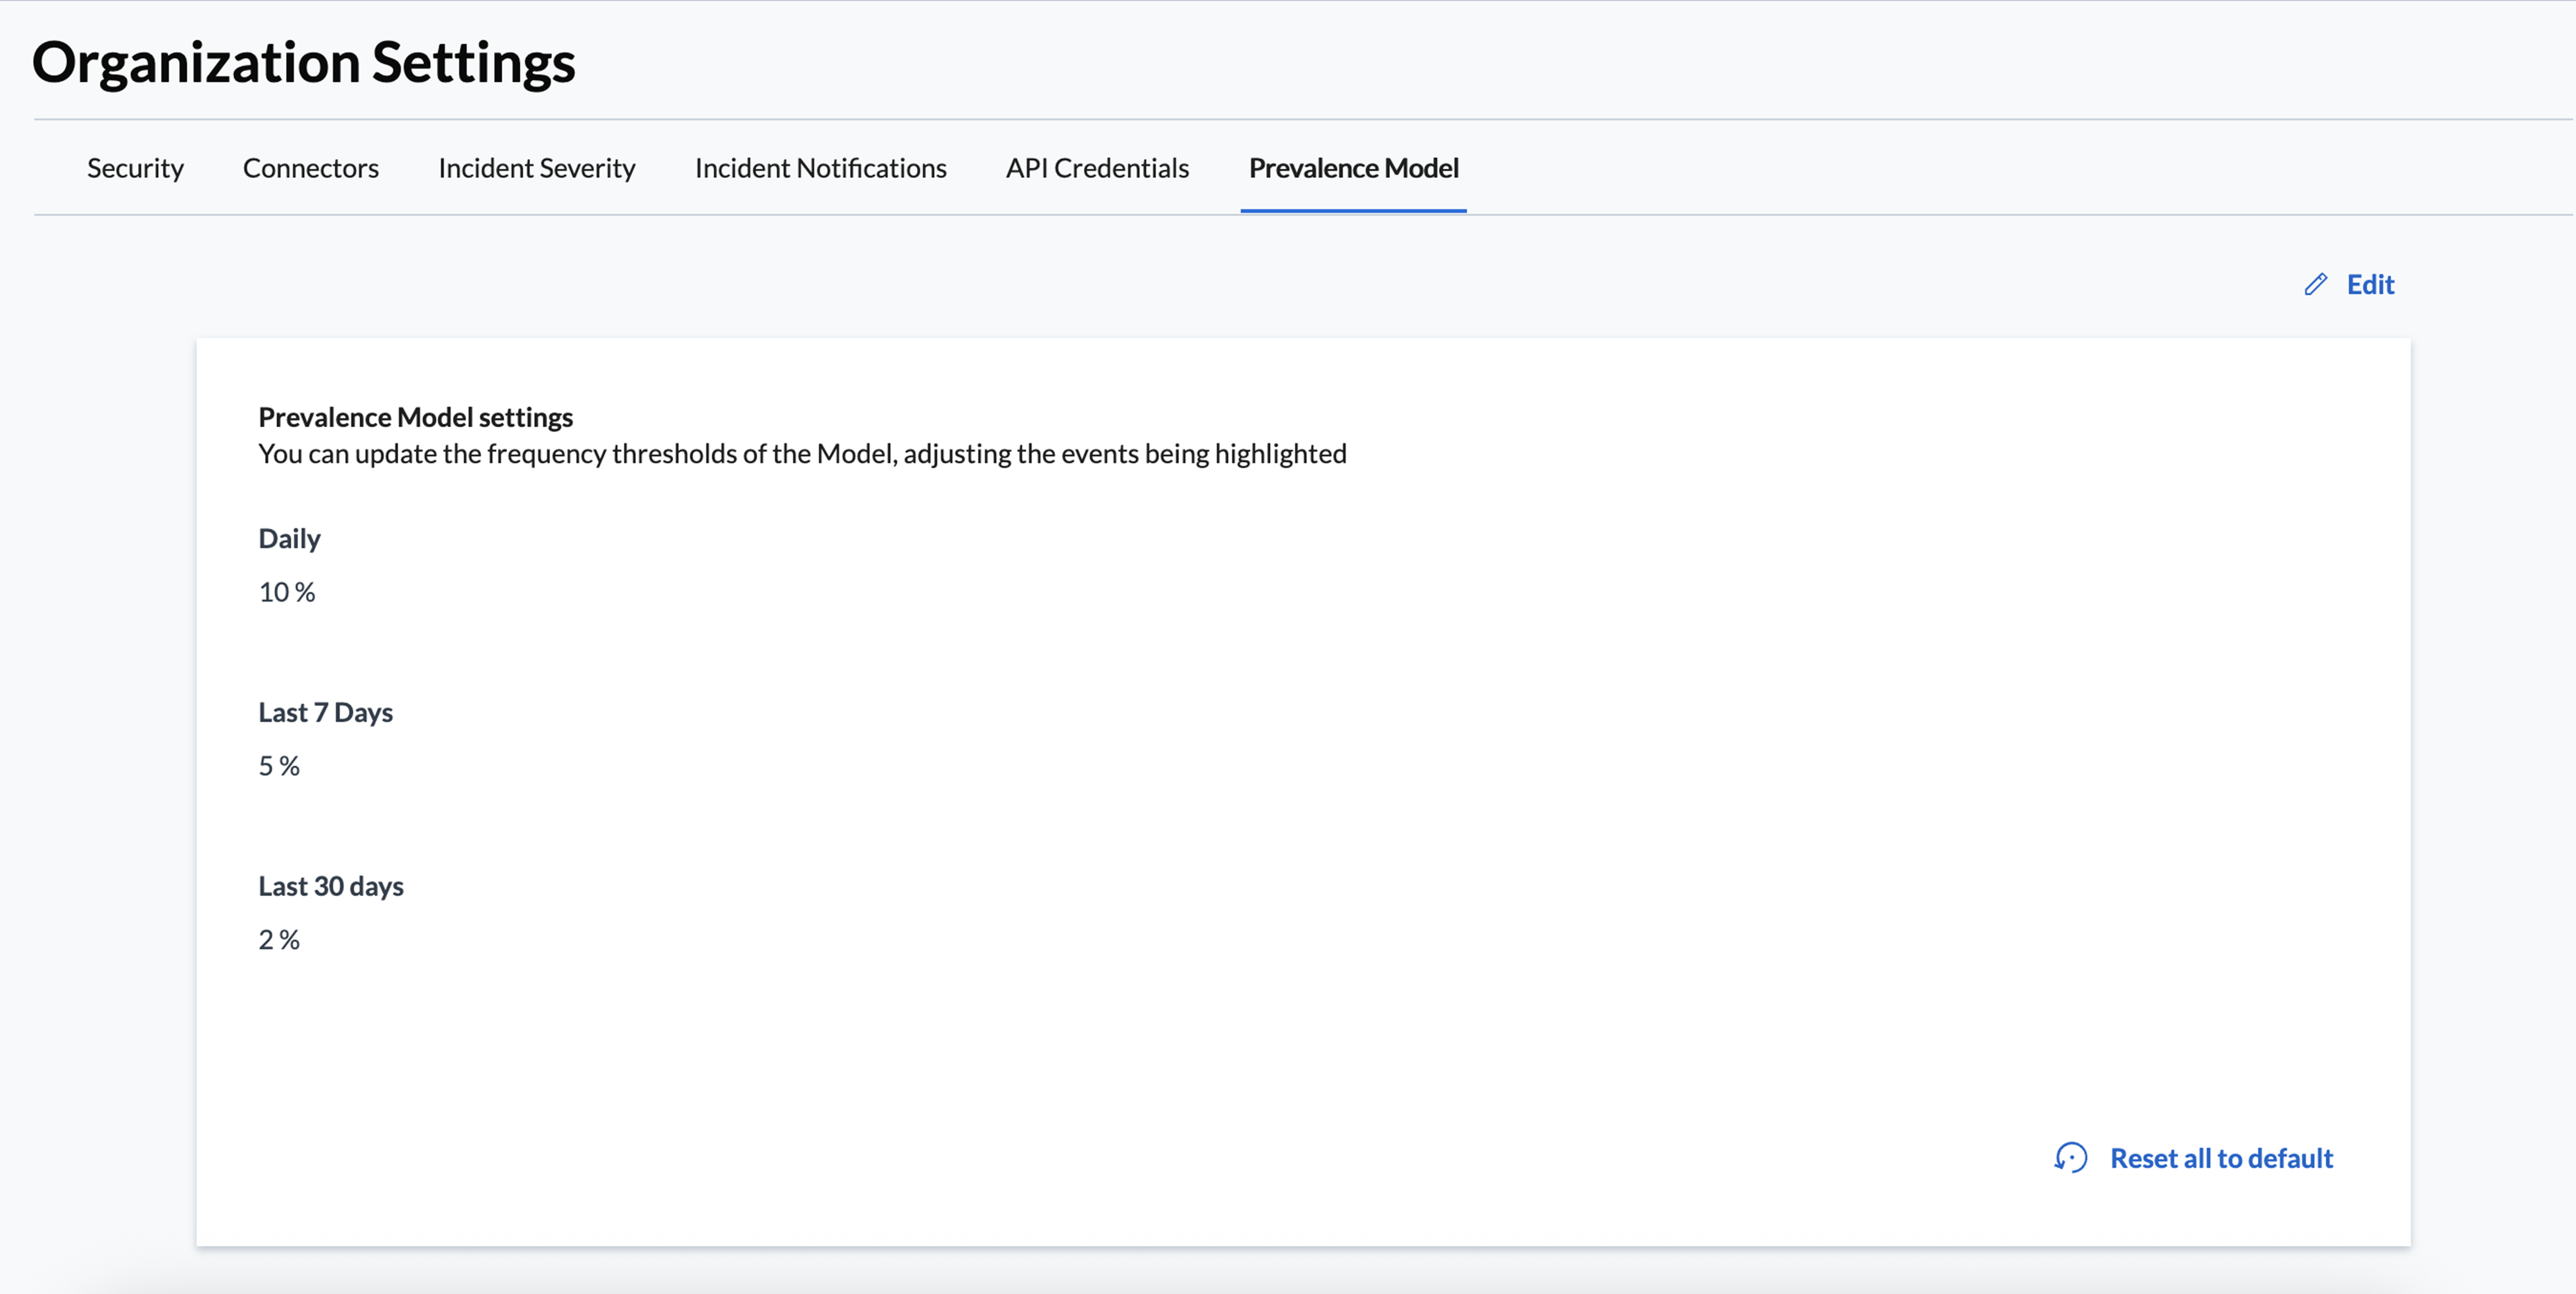Click the pencil Edit icon
This screenshot has height=1294, width=2576.
[x=2315, y=284]
